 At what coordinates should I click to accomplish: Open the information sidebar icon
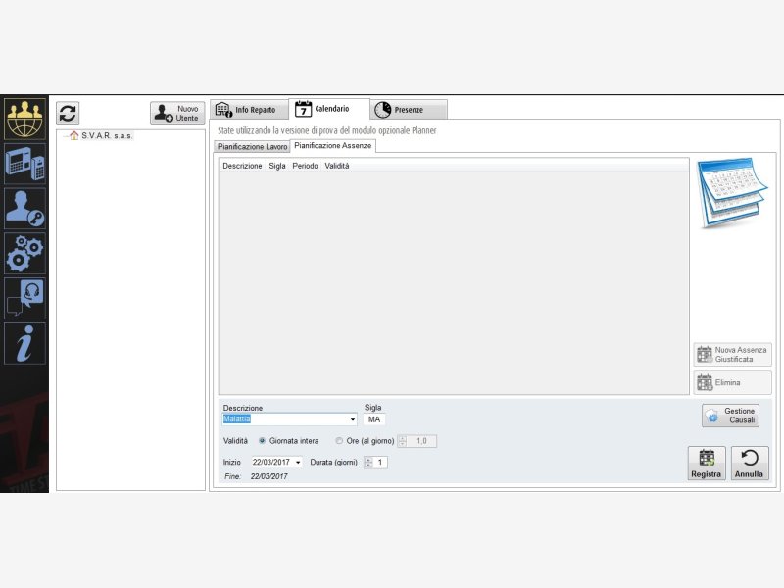(x=24, y=343)
